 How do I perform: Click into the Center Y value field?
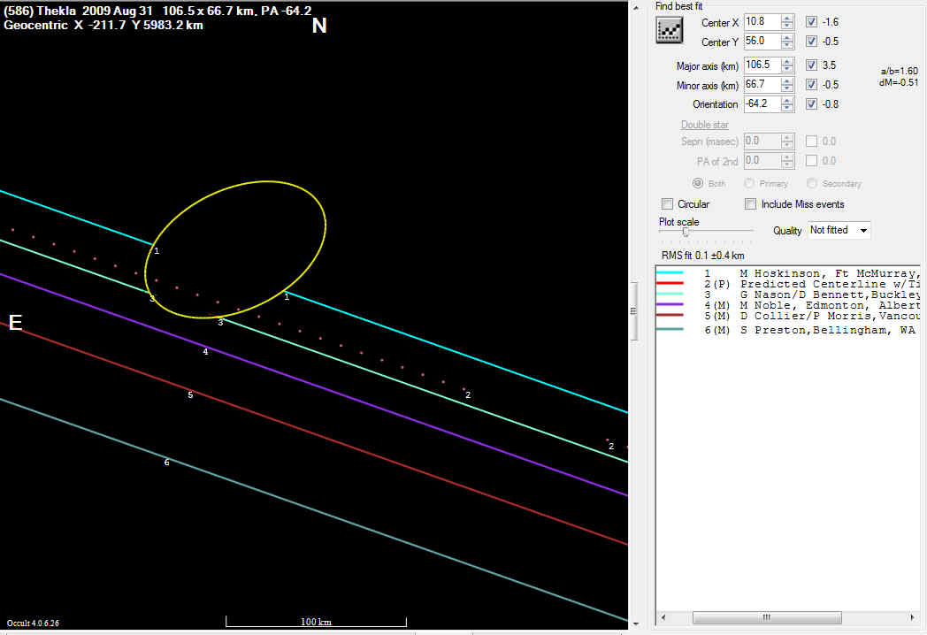pyautogui.click(x=762, y=42)
